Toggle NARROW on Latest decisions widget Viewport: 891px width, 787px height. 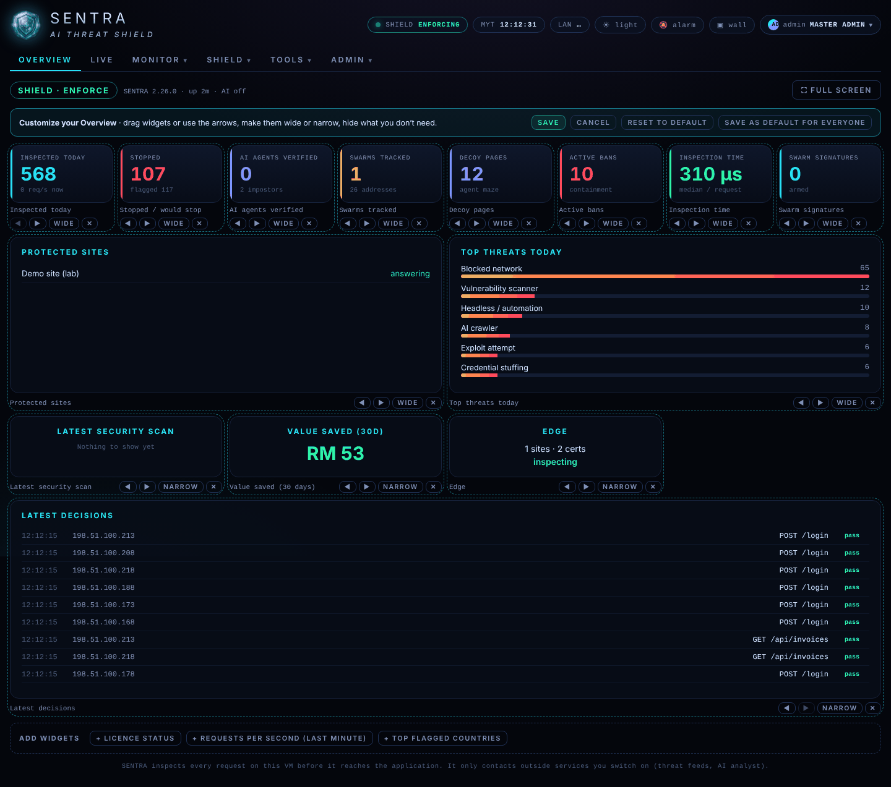pyautogui.click(x=840, y=708)
